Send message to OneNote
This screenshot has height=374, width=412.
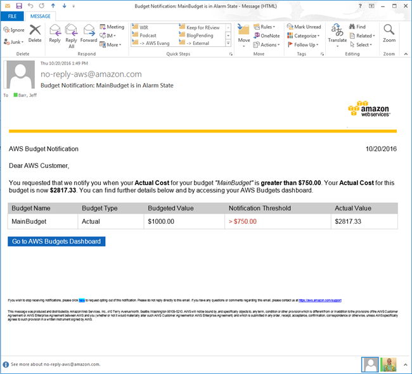click(x=266, y=36)
